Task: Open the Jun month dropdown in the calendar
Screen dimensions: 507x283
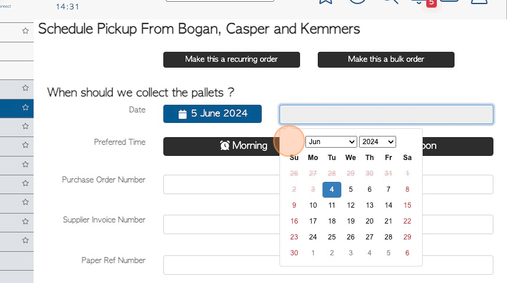Action: pos(331,142)
